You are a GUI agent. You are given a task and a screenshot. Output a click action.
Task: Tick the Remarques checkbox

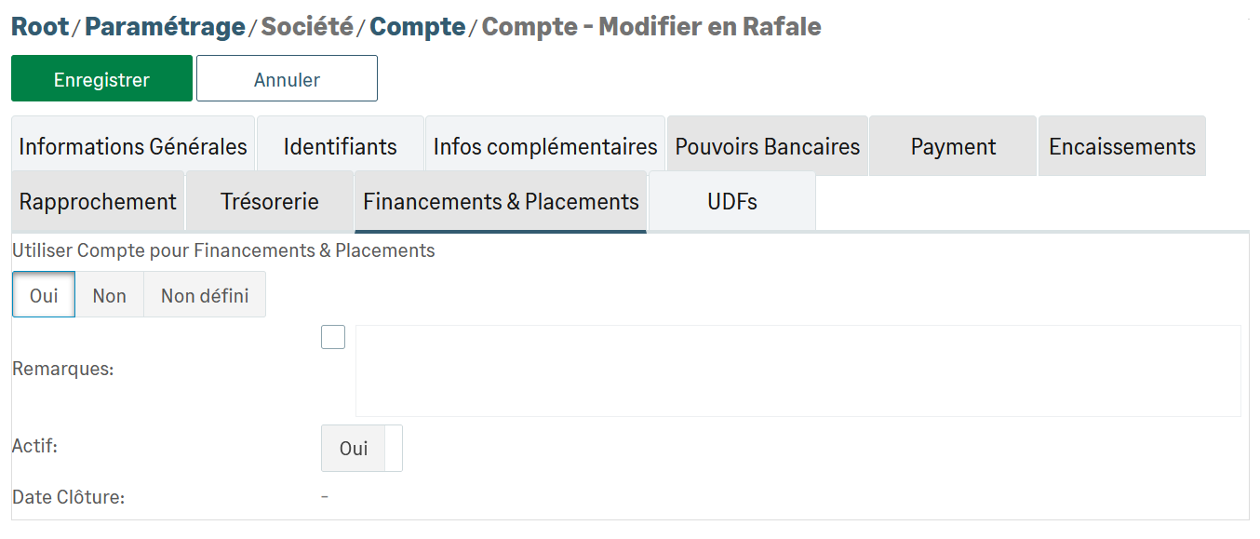(333, 337)
